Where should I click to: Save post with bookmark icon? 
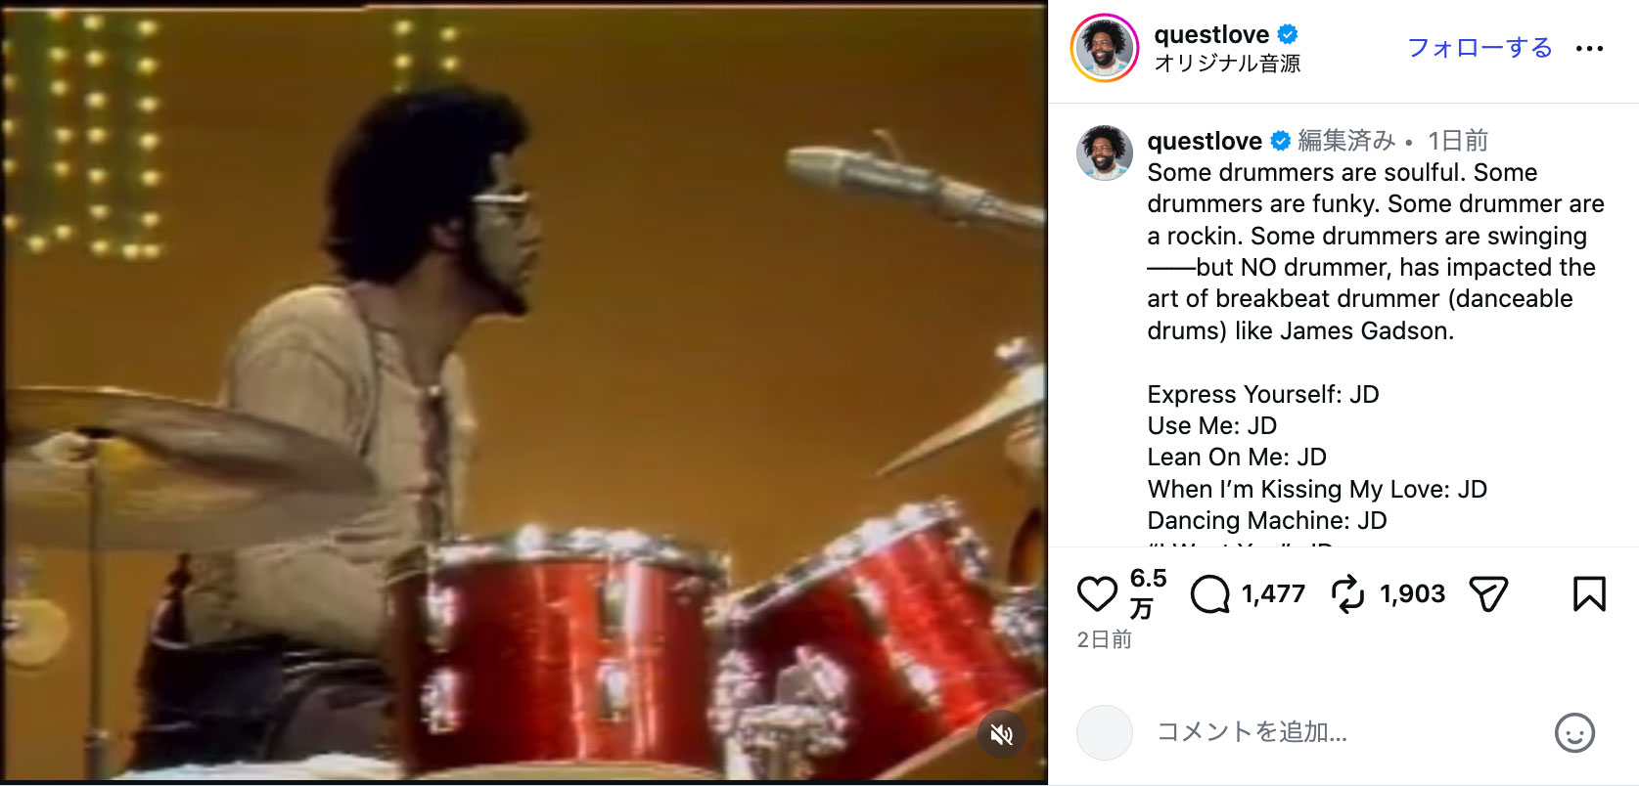click(x=1589, y=593)
